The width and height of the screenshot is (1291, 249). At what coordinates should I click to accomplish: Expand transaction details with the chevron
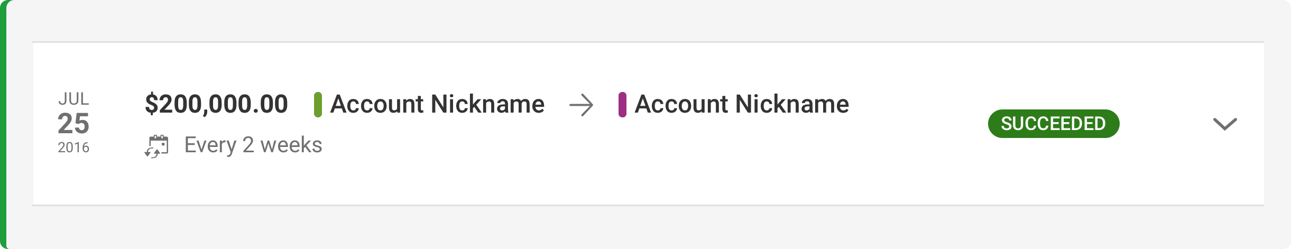click(1224, 124)
